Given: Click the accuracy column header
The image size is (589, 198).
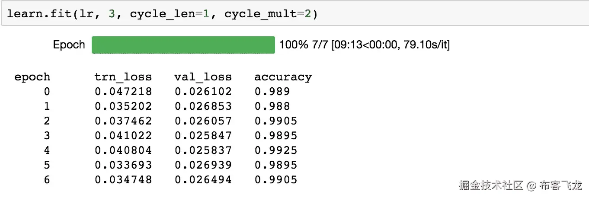Looking at the screenshot, I should coord(283,77).
